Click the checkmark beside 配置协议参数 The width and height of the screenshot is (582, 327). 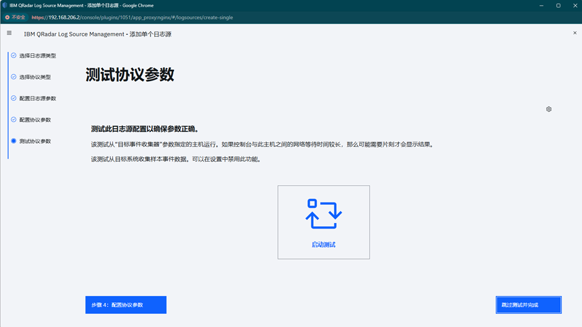[14, 120]
